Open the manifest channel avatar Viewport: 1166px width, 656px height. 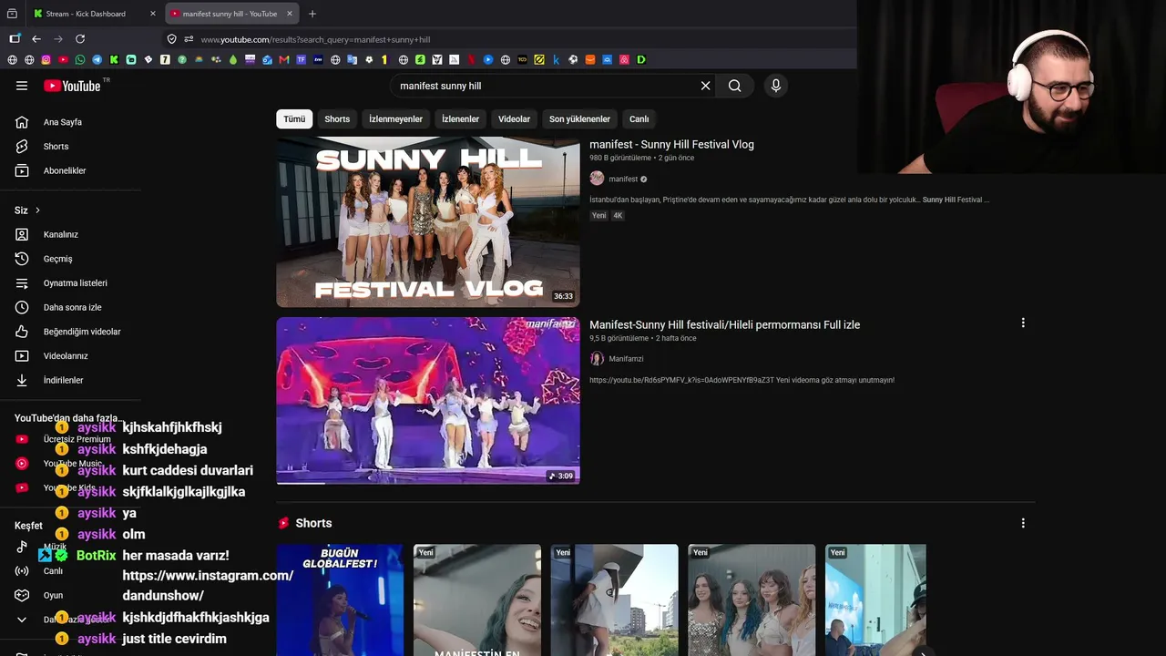597,179
